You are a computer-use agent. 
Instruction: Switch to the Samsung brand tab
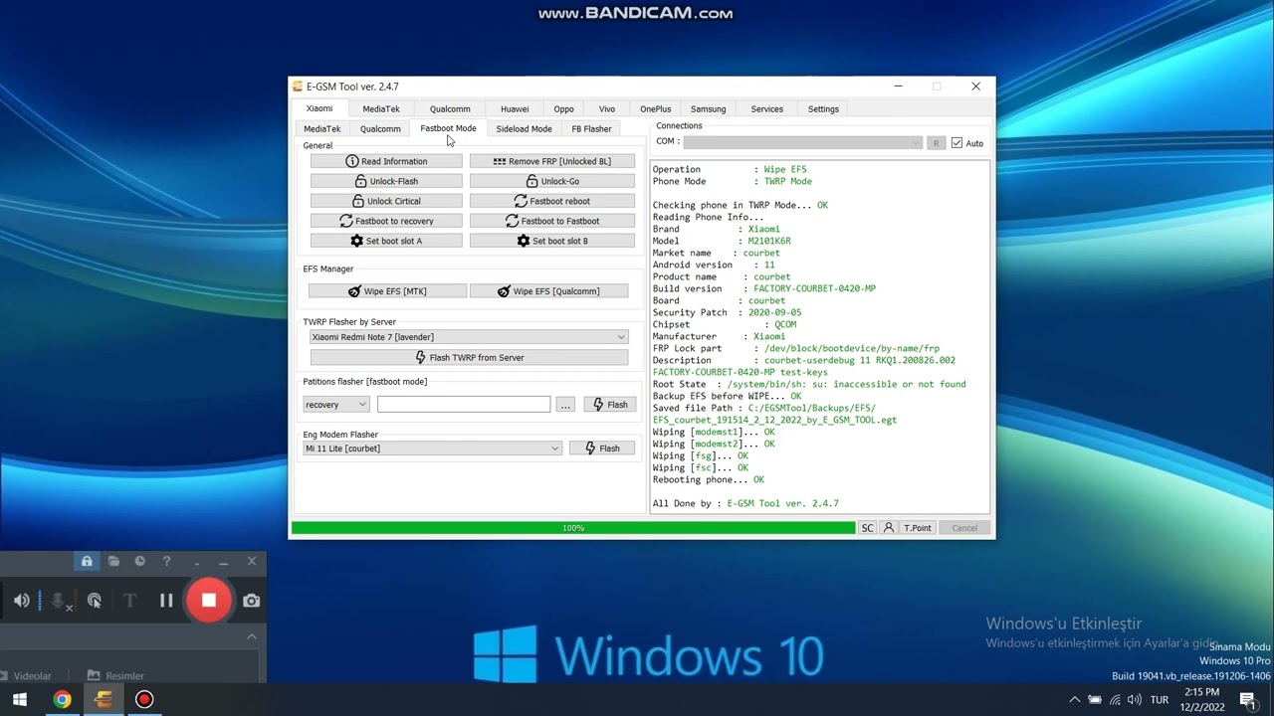(x=708, y=109)
